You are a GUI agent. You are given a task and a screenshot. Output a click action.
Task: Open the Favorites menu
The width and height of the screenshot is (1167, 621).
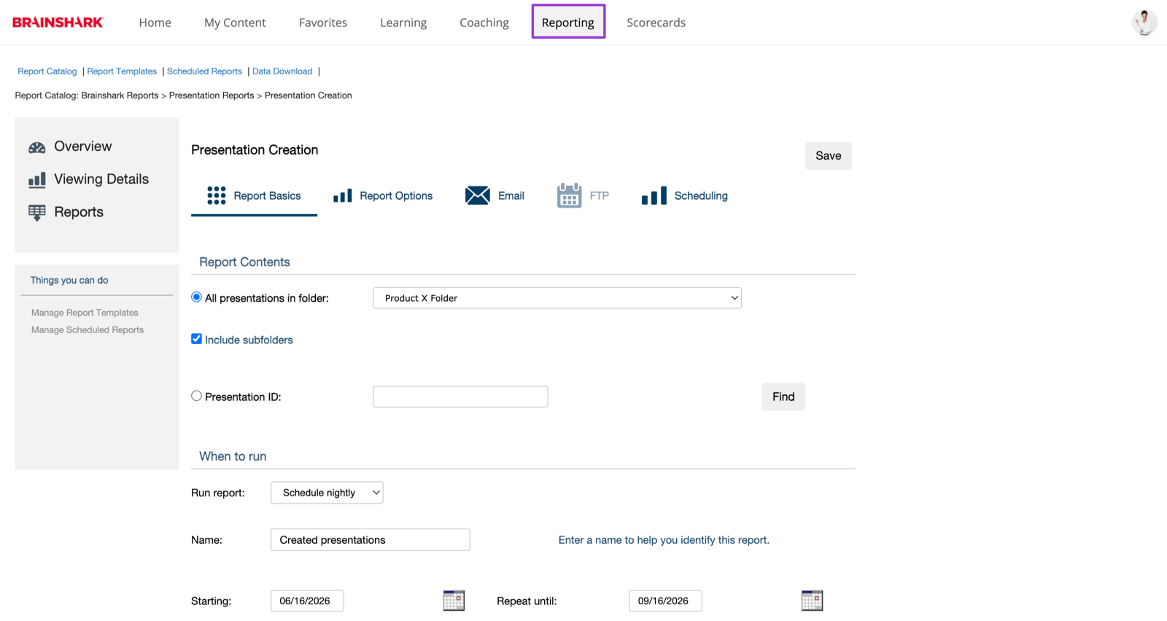click(323, 23)
